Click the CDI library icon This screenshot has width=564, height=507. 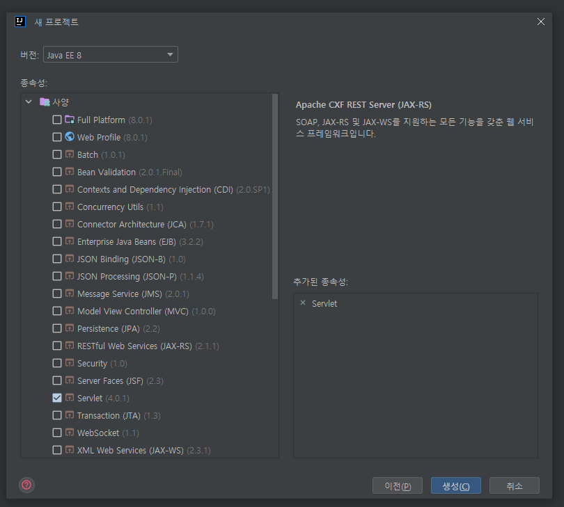70,189
